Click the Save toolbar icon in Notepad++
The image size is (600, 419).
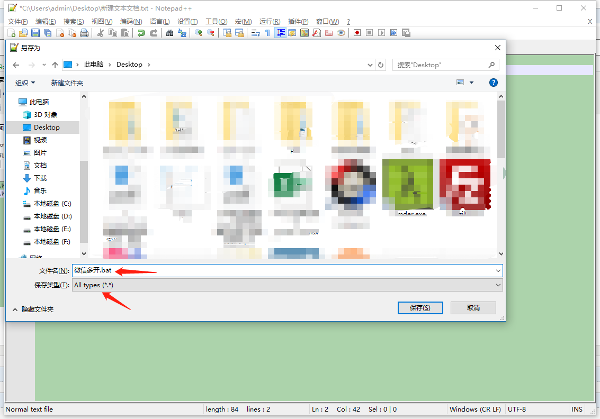click(x=35, y=33)
